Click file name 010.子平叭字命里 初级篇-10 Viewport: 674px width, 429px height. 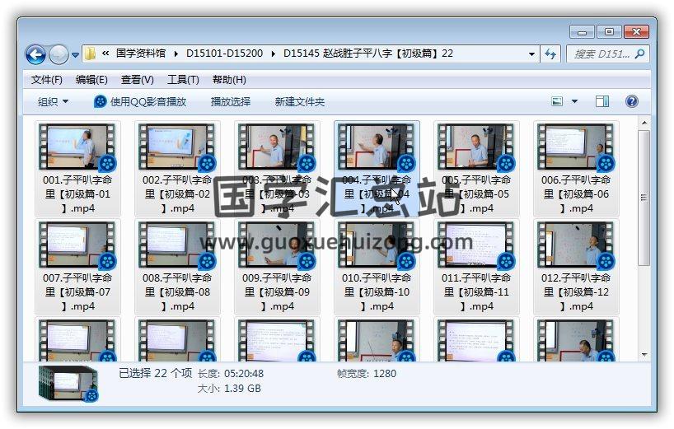[x=377, y=292]
